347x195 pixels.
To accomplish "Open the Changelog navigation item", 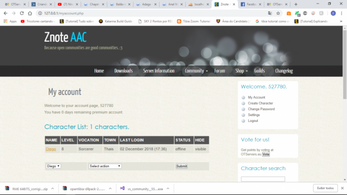I will (284, 71).
